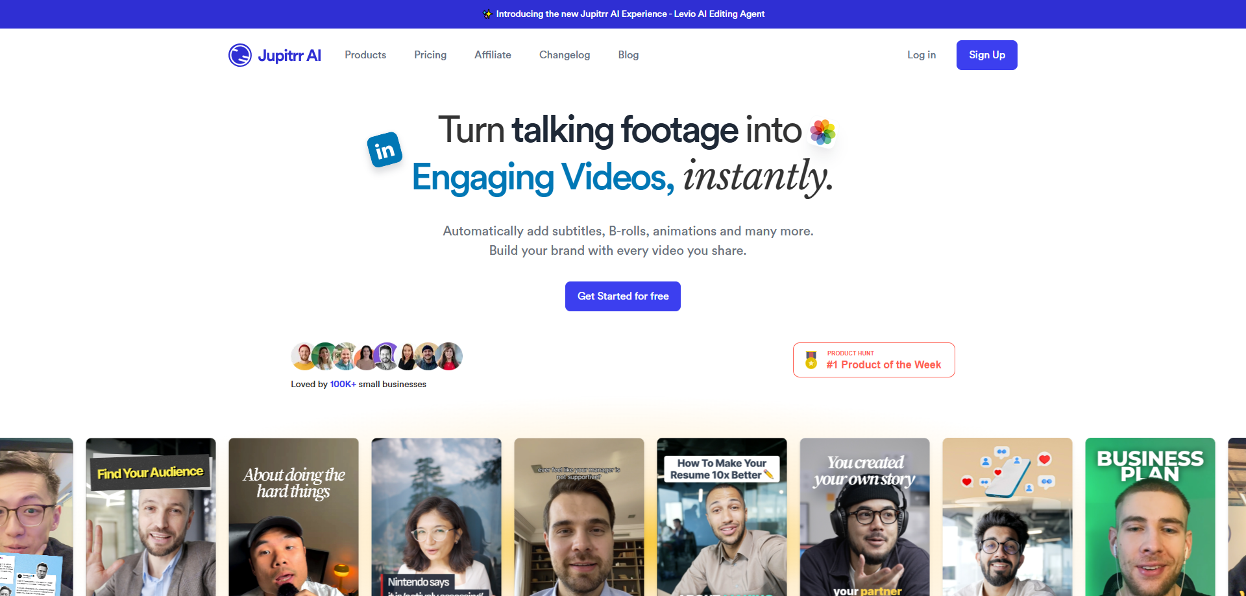Open the #1 Product of the Week badge
The width and height of the screenshot is (1246, 596).
pyautogui.click(x=874, y=360)
